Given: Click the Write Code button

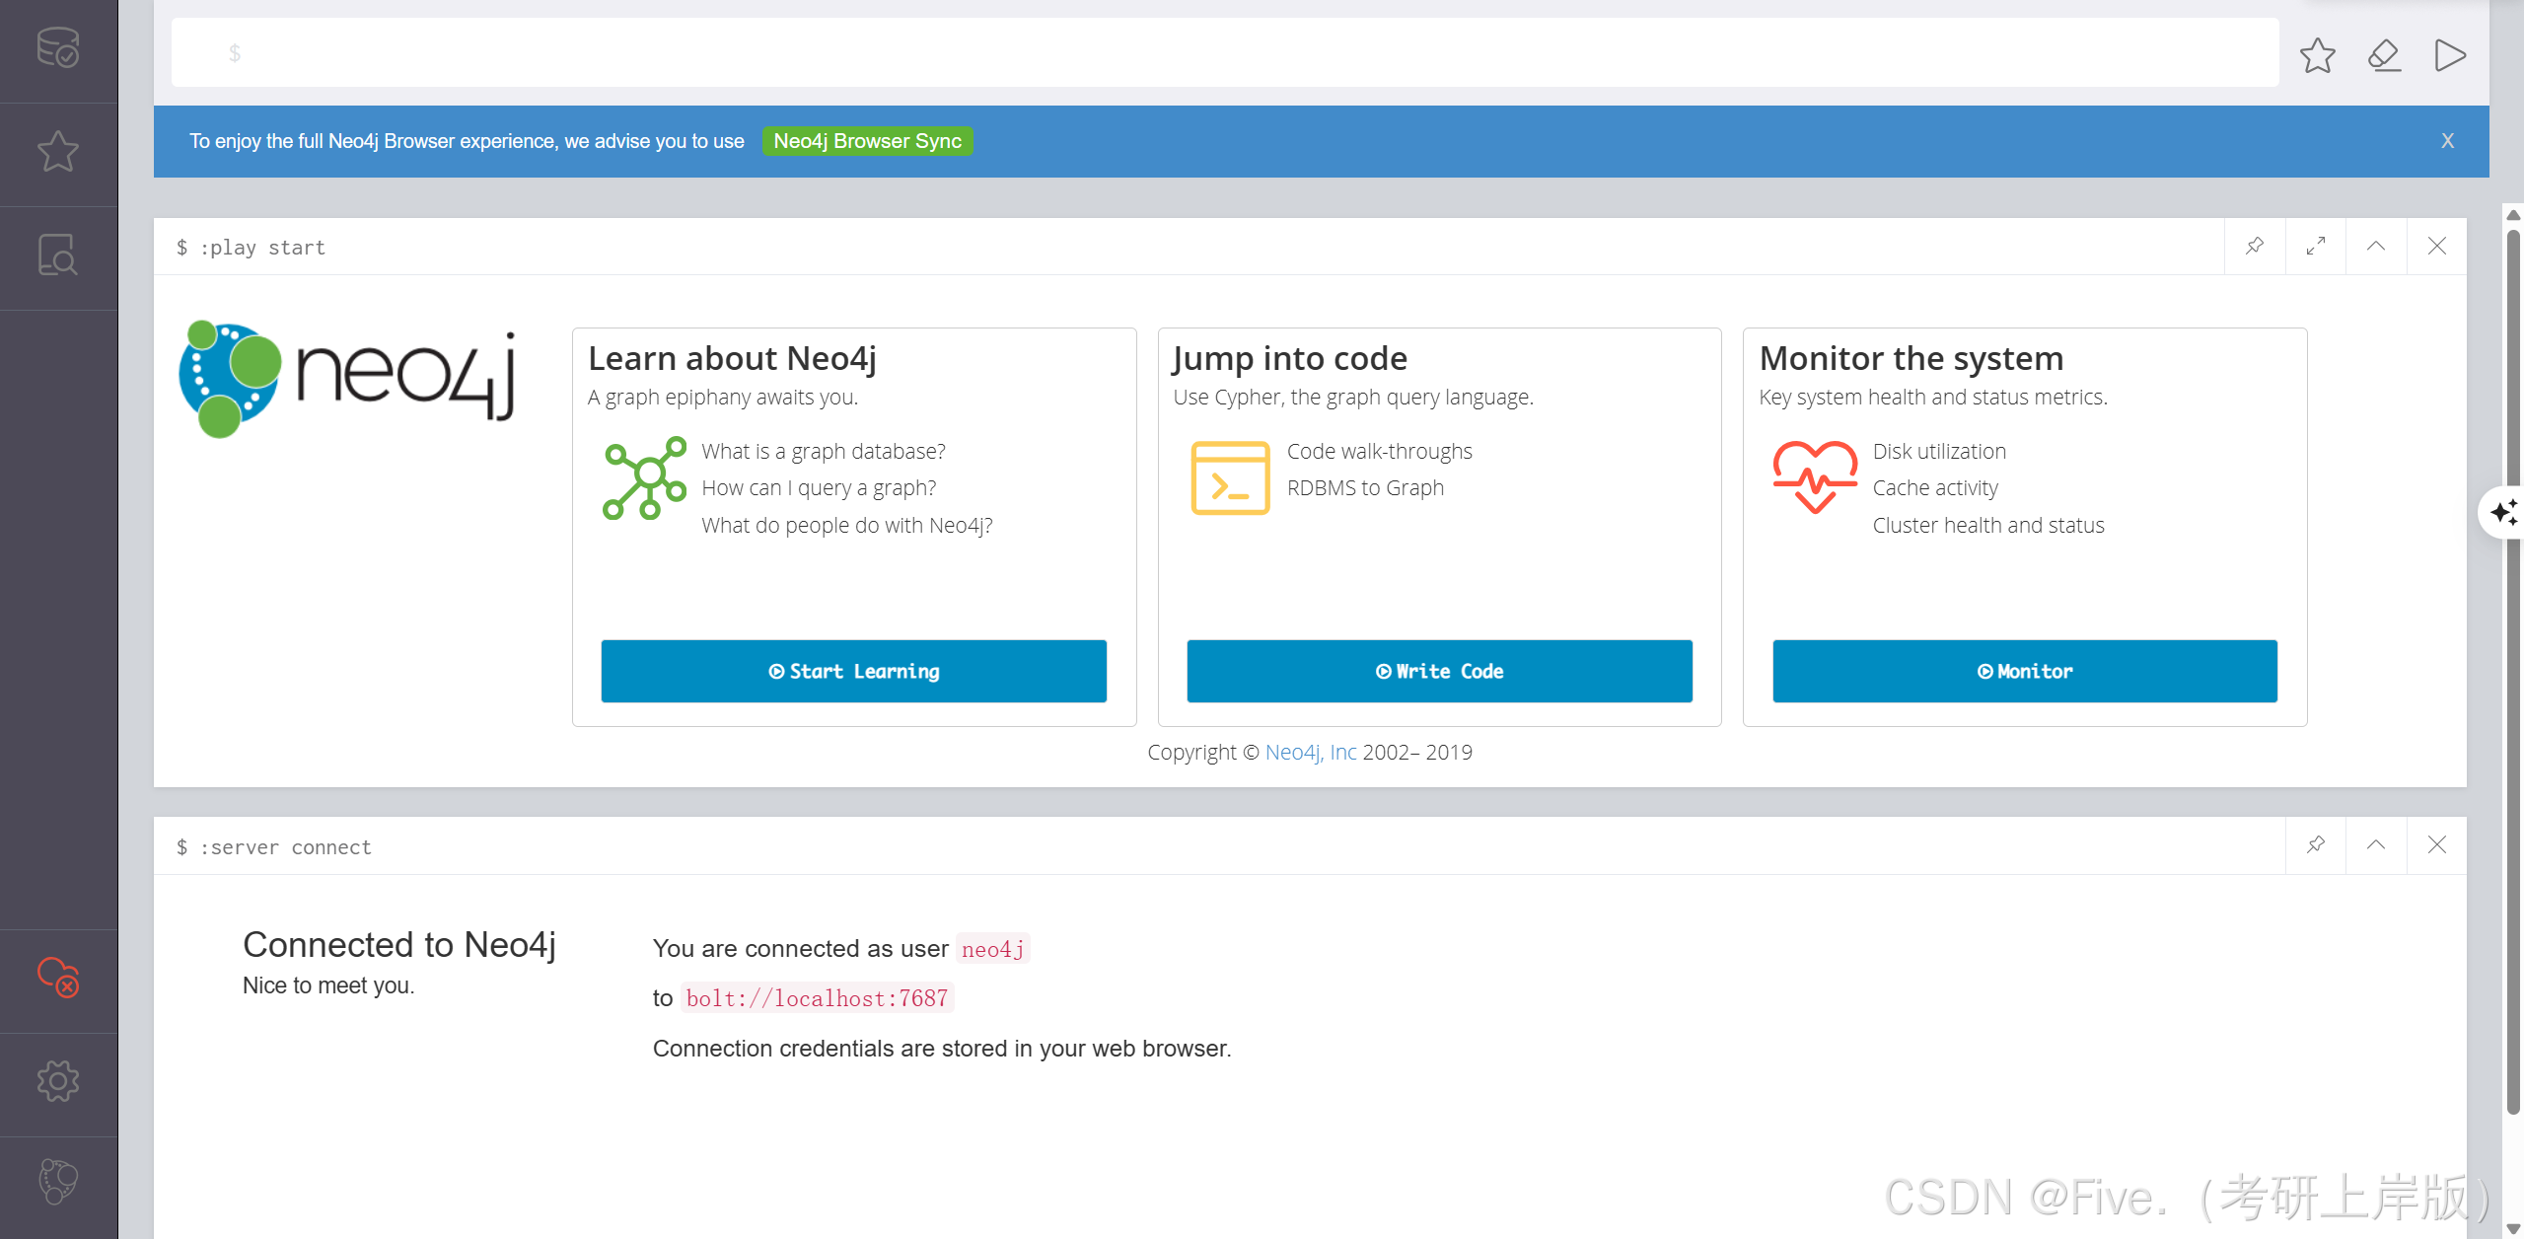Looking at the screenshot, I should click(1439, 671).
